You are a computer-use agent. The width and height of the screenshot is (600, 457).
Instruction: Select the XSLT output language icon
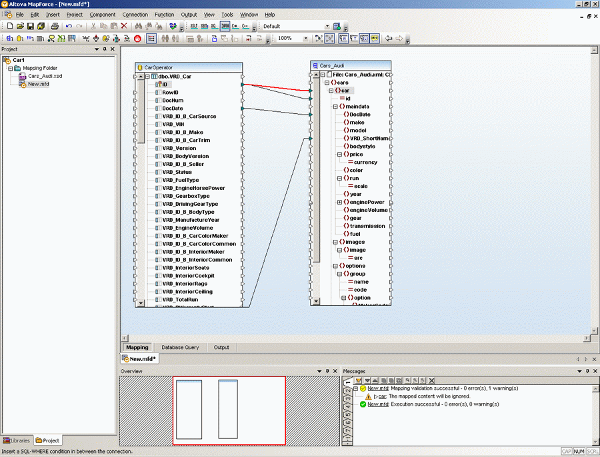click(x=194, y=26)
